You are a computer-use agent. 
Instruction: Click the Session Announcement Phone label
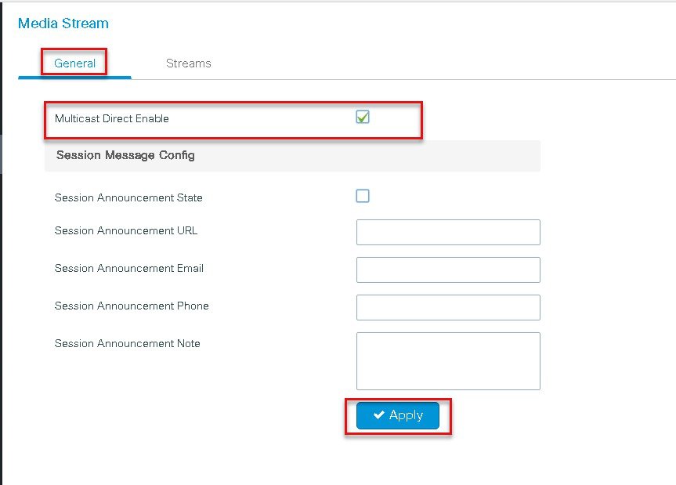(x=132, y=306)
